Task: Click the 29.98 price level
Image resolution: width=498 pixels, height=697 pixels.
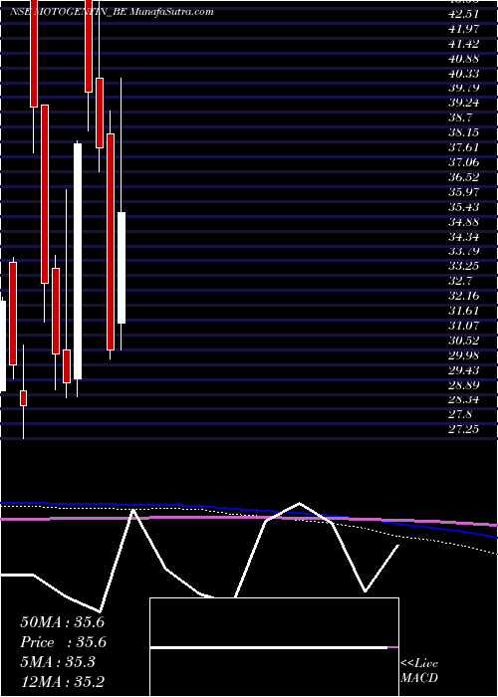Action: tap(464, 355)
